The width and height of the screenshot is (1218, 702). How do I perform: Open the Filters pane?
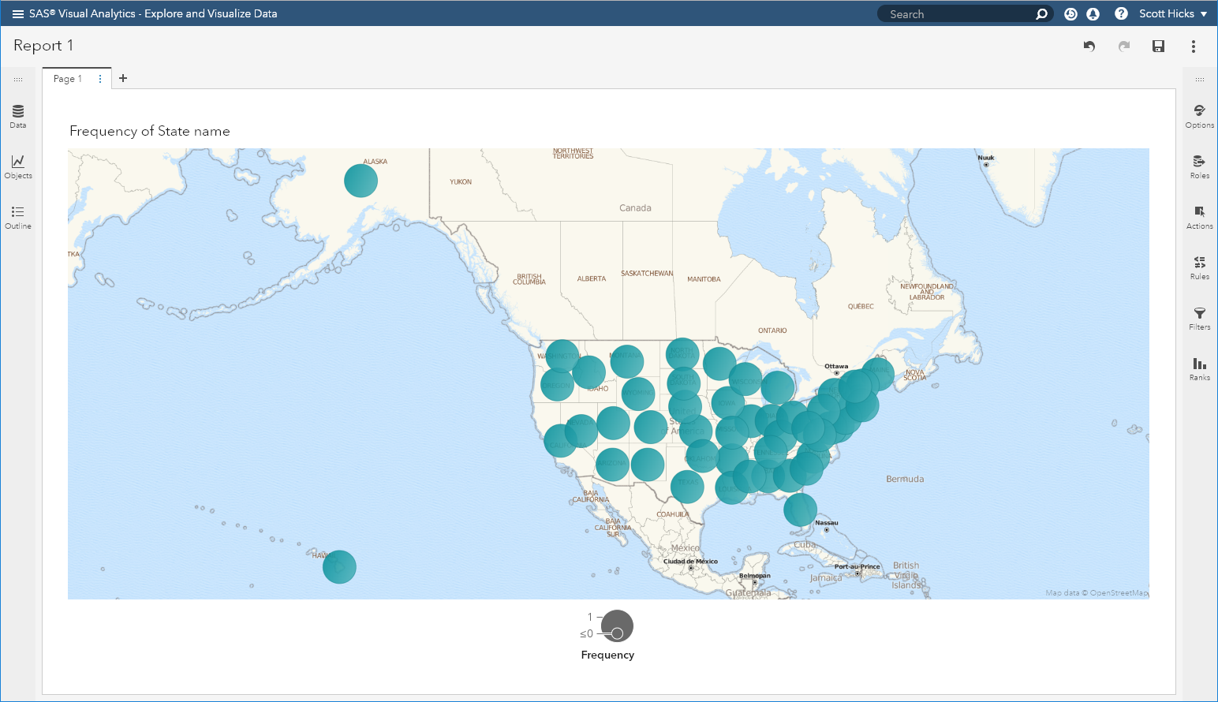[x=1199, y=317]
